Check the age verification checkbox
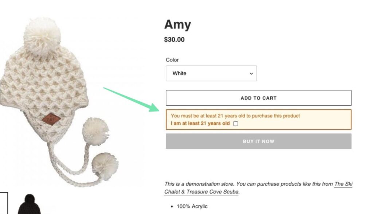The image size is (373, 214). click(x=236, y=124)
